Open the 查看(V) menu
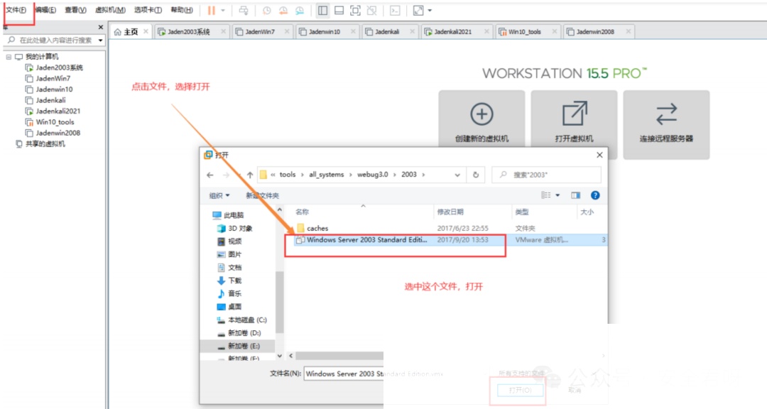The width and height of the screenshot is (767, 409). pos(75,10)
